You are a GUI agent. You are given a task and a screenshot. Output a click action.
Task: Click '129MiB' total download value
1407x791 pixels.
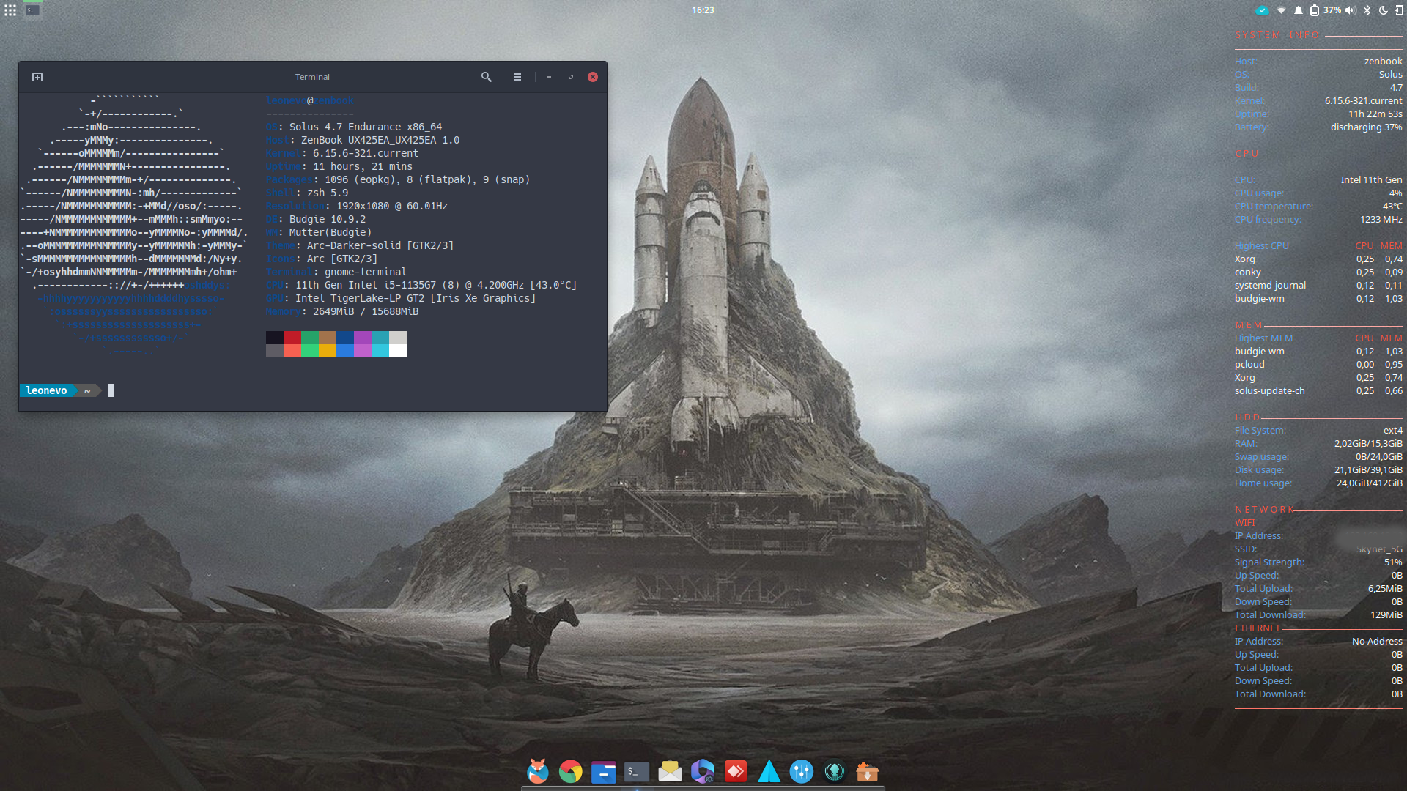(1386, 615)
